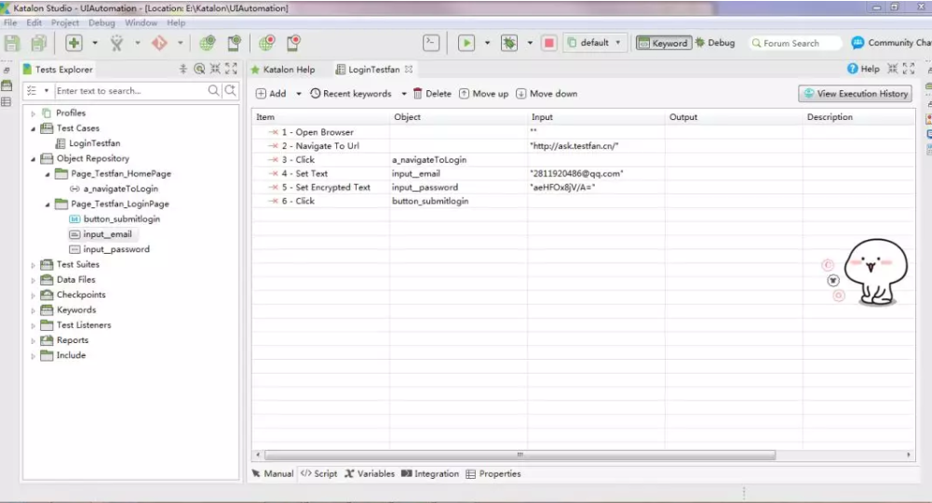Open the Run dropdown arrow
Image resolution: width=932 pixels, height=503 pixels.
tap(487, 43)
